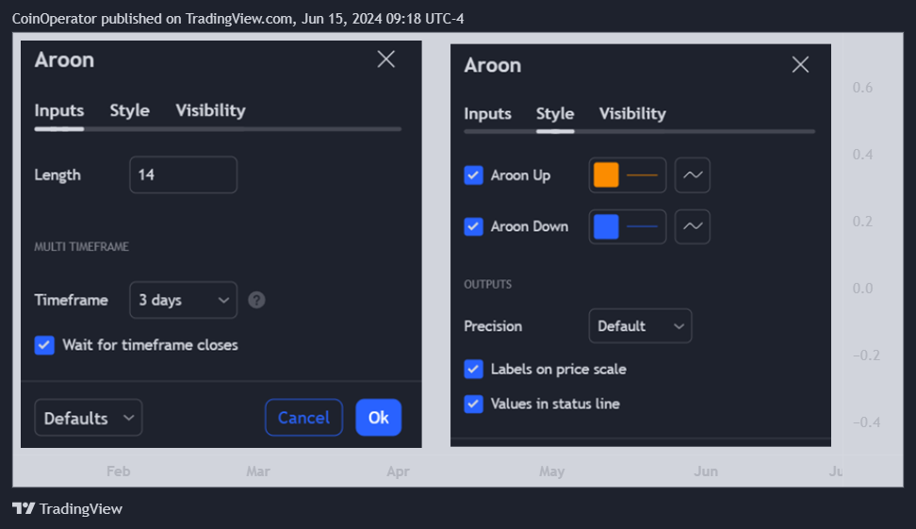Image resolution: width=916 pixels, height=529 pixels.
Task: Switch to Style tab in left dialog
Action: click(130, 110)
